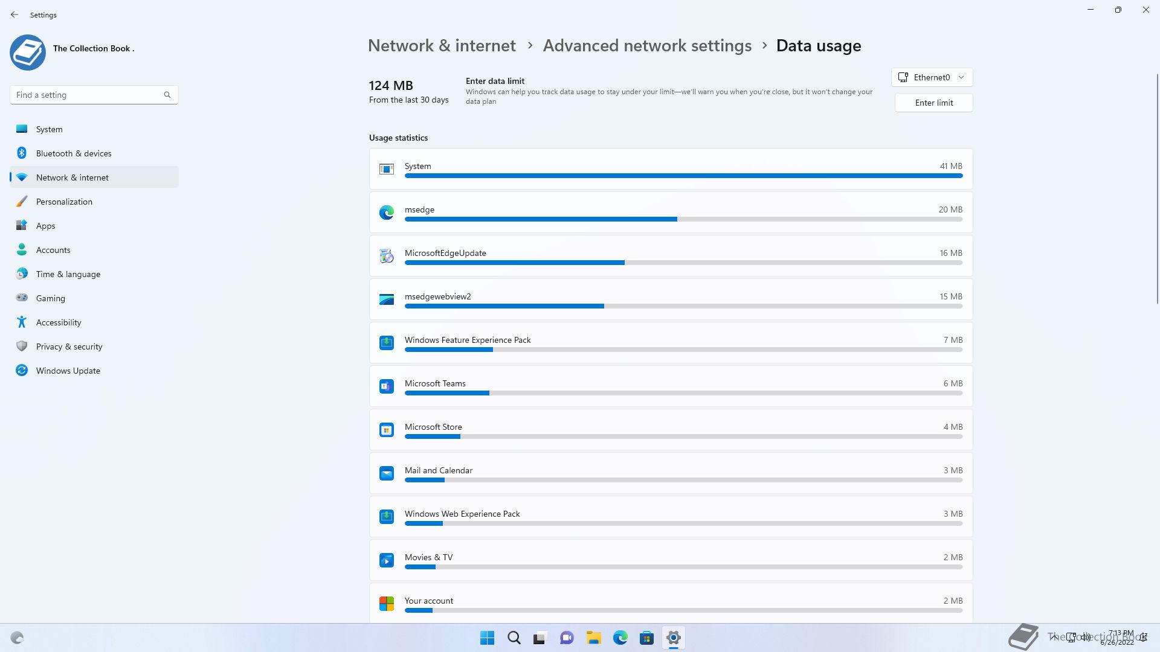Go to System settings in sidebar
This screenshot has width=1160, height=652.
click(x=94, y=129)
